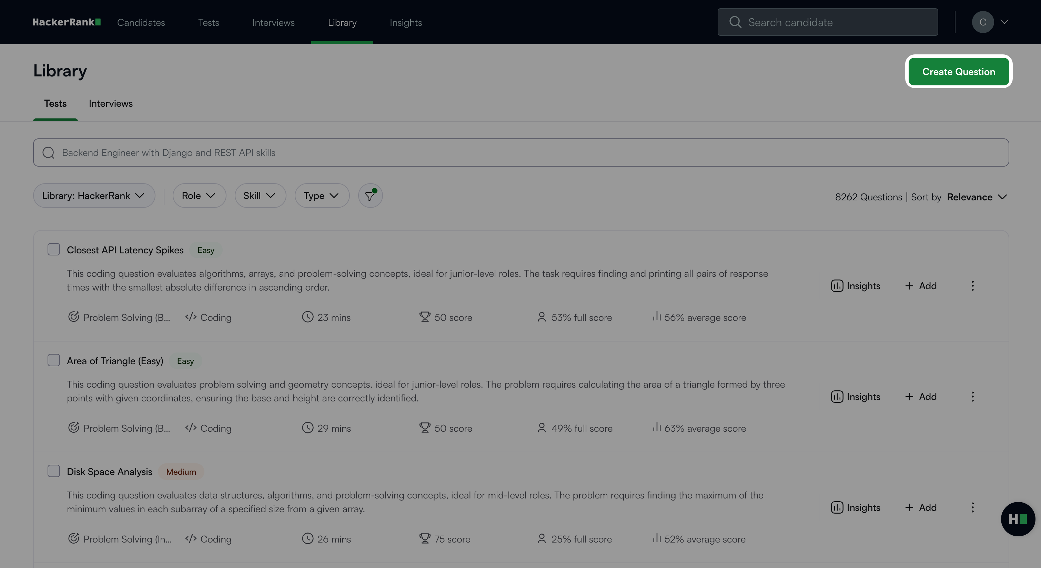Go to the Candidates nav item

(141, 22)
